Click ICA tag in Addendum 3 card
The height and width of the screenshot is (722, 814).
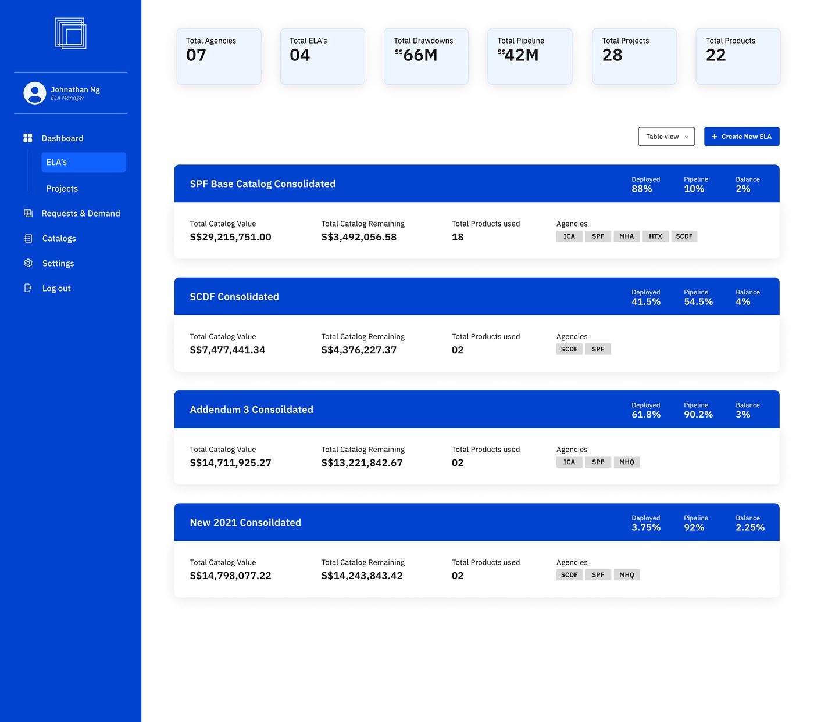coord(569,462)
